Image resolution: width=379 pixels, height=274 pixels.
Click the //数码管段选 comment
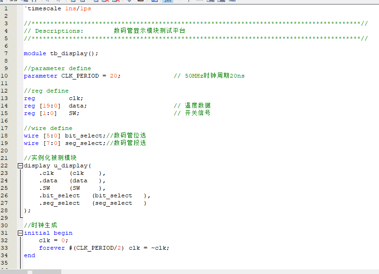pos(126,143)
